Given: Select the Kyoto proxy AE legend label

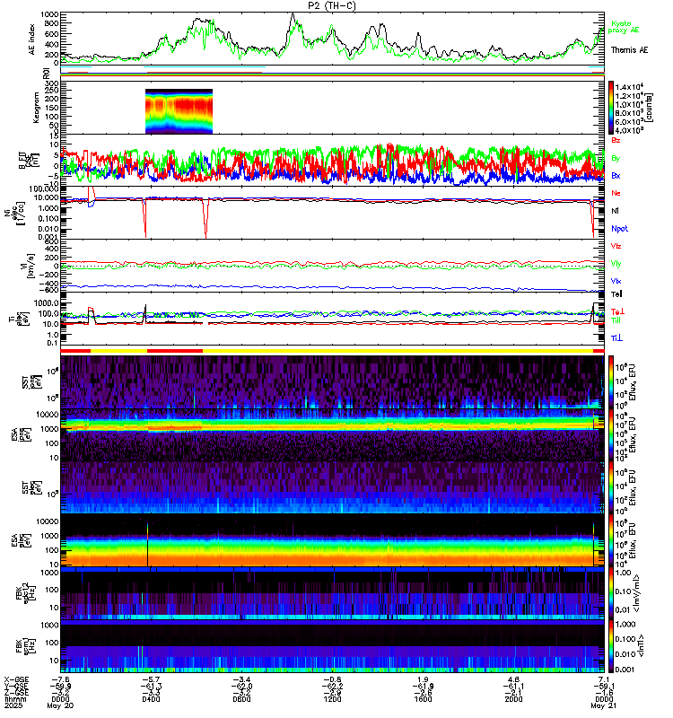Looking at the screenshot, I should (x=624, y=27).
